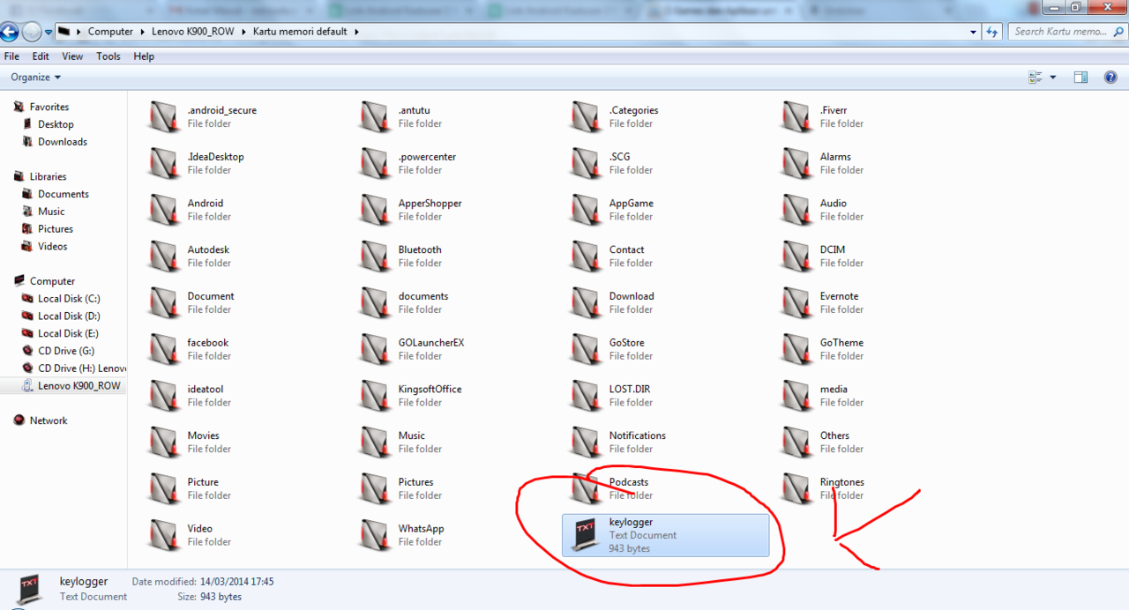Select the Download folder icon
The width and height of the screenshot is (1129, 610).
(x=586, y=303)
